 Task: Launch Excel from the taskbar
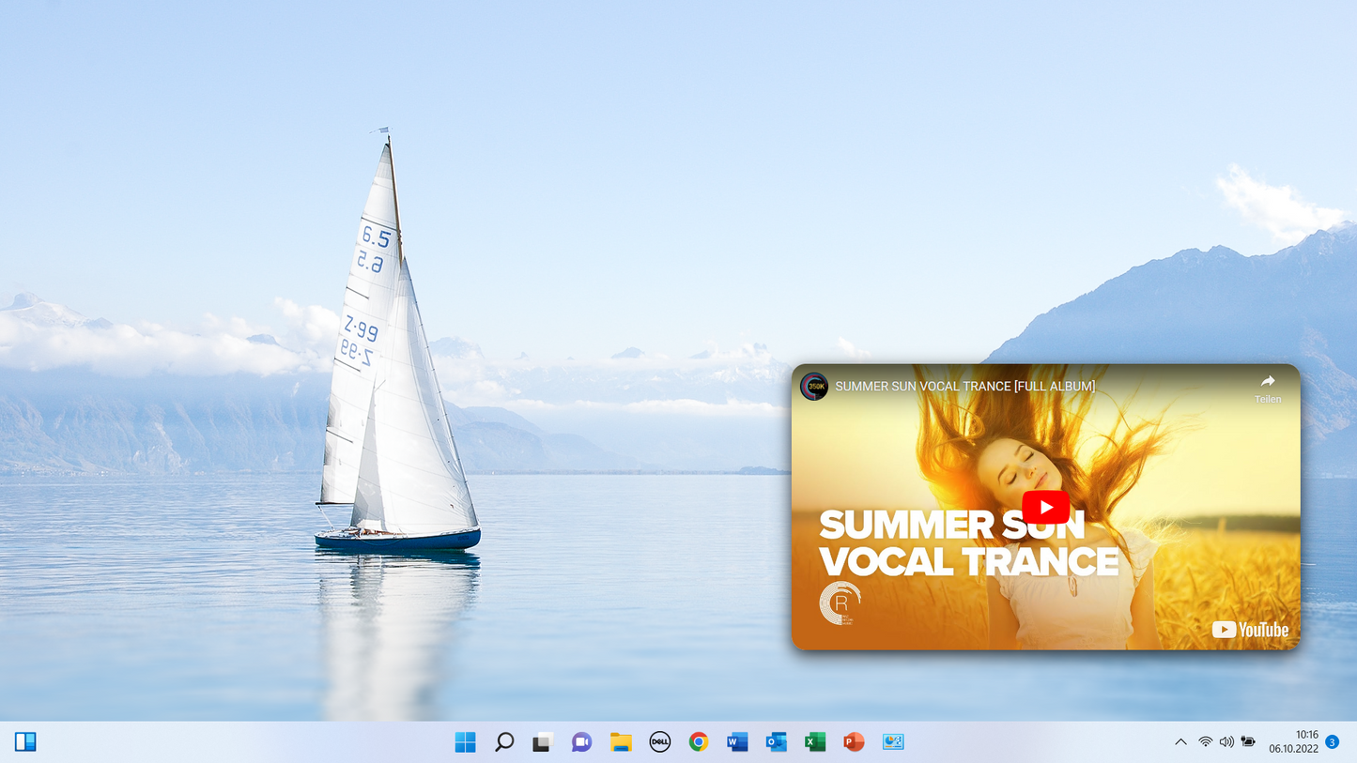tap(815, 742)
